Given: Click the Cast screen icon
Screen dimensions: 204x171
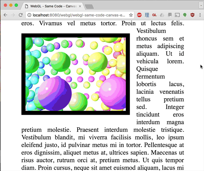Looking at the screenshot, I should [x=177, y=15].
